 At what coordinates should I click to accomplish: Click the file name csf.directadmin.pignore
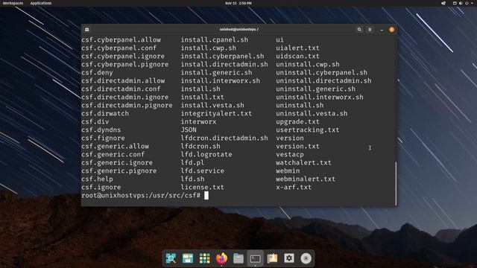click(x=127, y=106)
